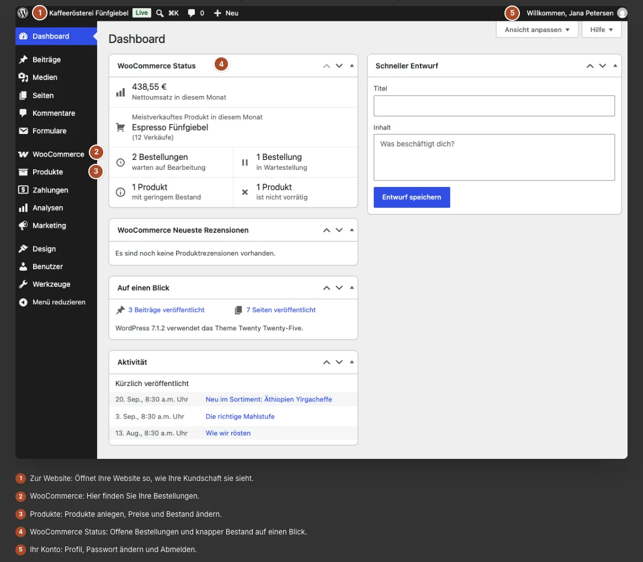
Task: Open comments bubble icon in admin bar
Action: 191,13
